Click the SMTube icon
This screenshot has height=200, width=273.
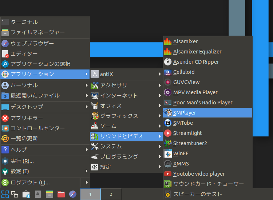point(168,123)
